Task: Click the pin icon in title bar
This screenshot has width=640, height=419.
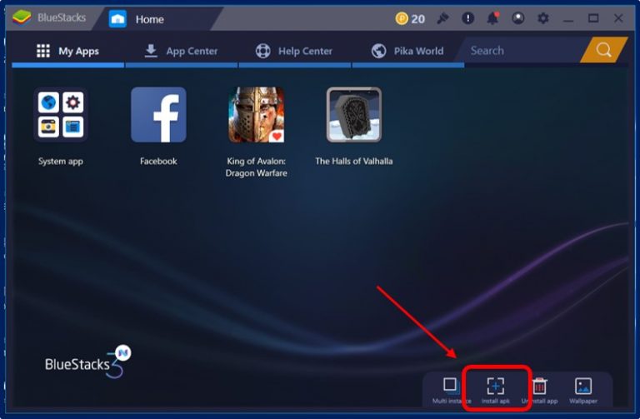Action: pyautogui.click(x=442, y=18)
